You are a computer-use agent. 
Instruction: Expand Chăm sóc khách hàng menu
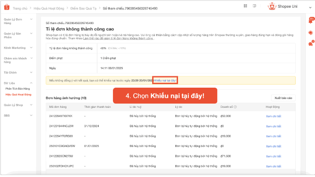point(31,58)
